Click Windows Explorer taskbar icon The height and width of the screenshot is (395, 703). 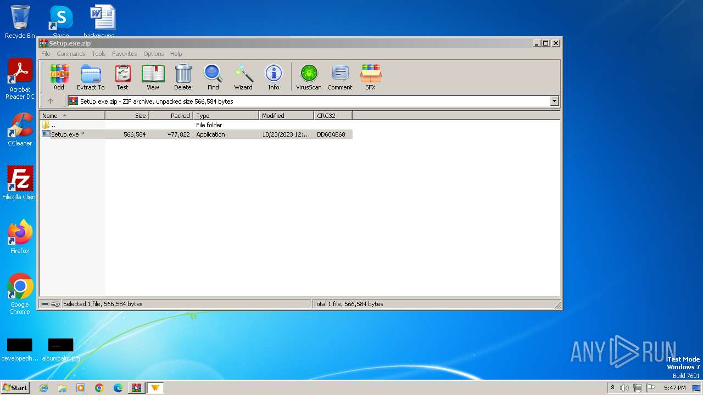[x=62, y=388]
